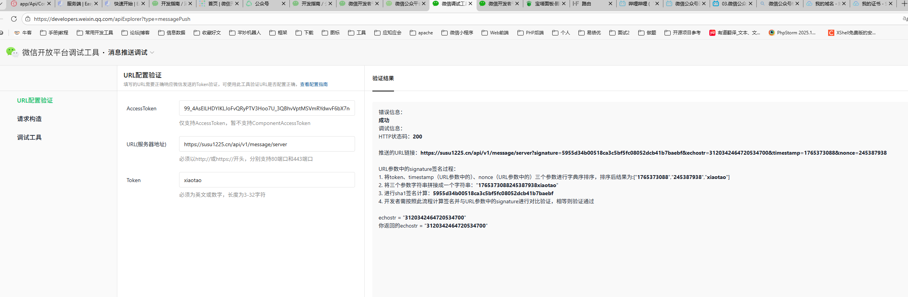This screenshot has width=908, height=297.
Task: Open the 收藏好文 bookmark folder
Action: tap(207, 33)
